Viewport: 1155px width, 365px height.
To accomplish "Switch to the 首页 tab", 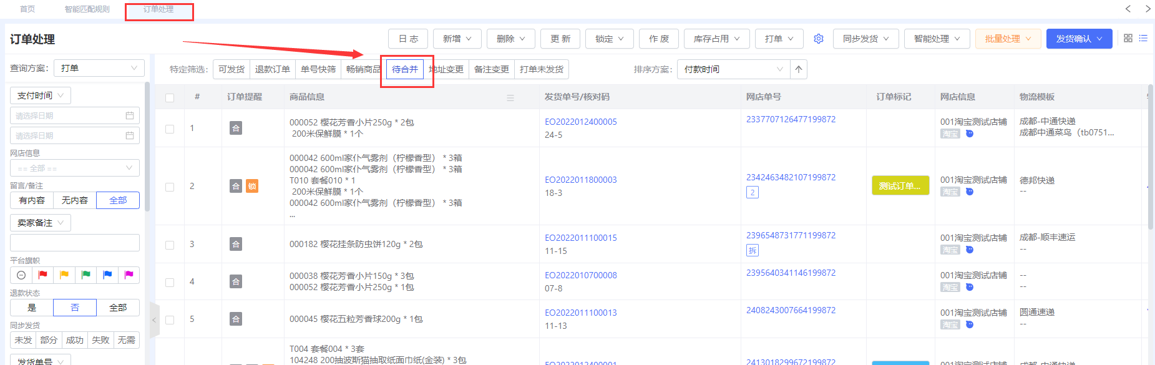I will point(27,9).
